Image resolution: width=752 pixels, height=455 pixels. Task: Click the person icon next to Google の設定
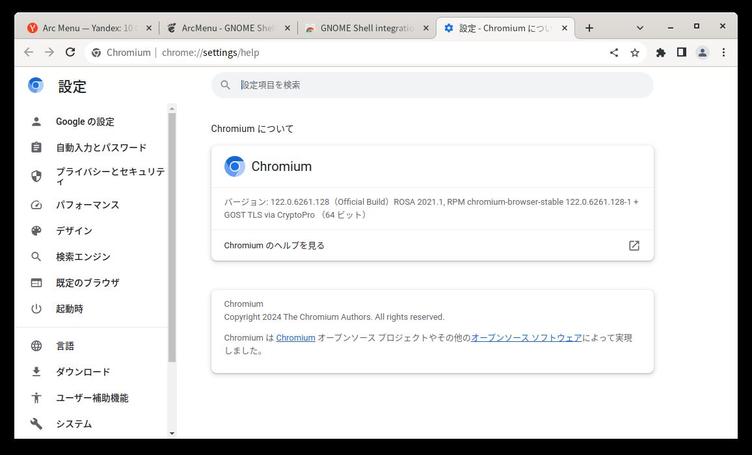point(36,122)
